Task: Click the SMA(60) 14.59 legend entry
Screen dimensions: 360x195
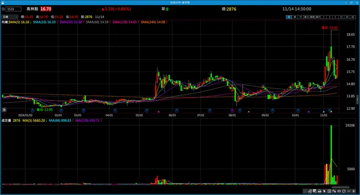Action: tap(98, 22)
